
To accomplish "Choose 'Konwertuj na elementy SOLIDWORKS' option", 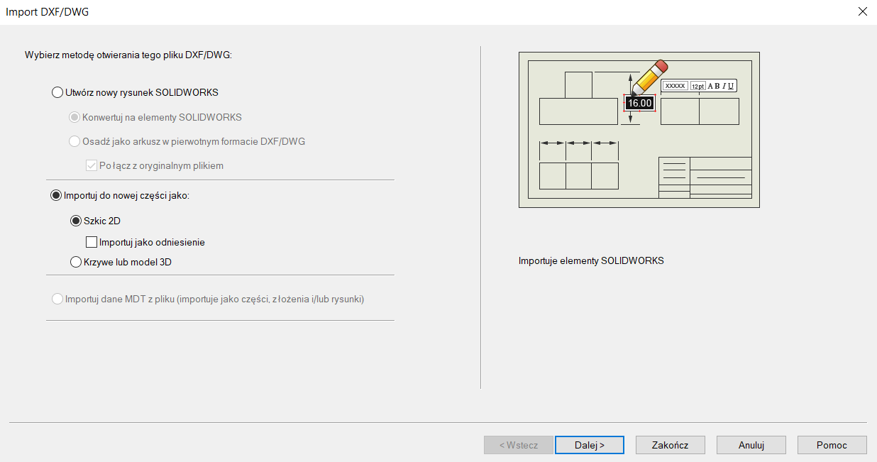I will (75, 117).
